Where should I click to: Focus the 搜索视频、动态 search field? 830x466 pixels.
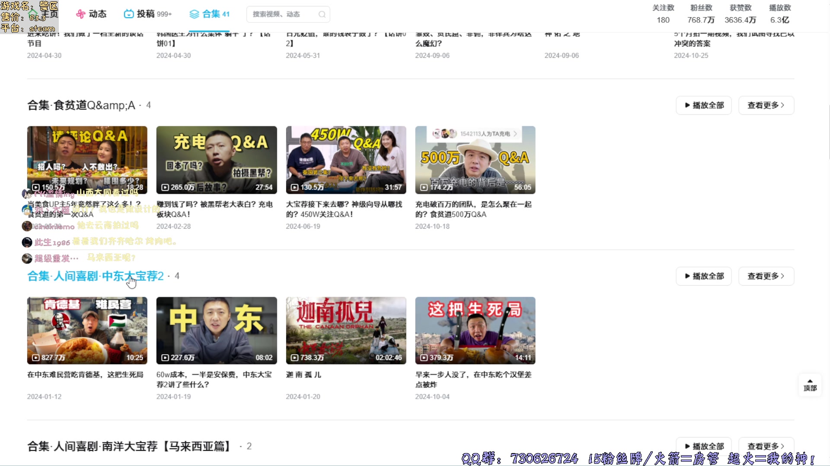tap(288, 14)
